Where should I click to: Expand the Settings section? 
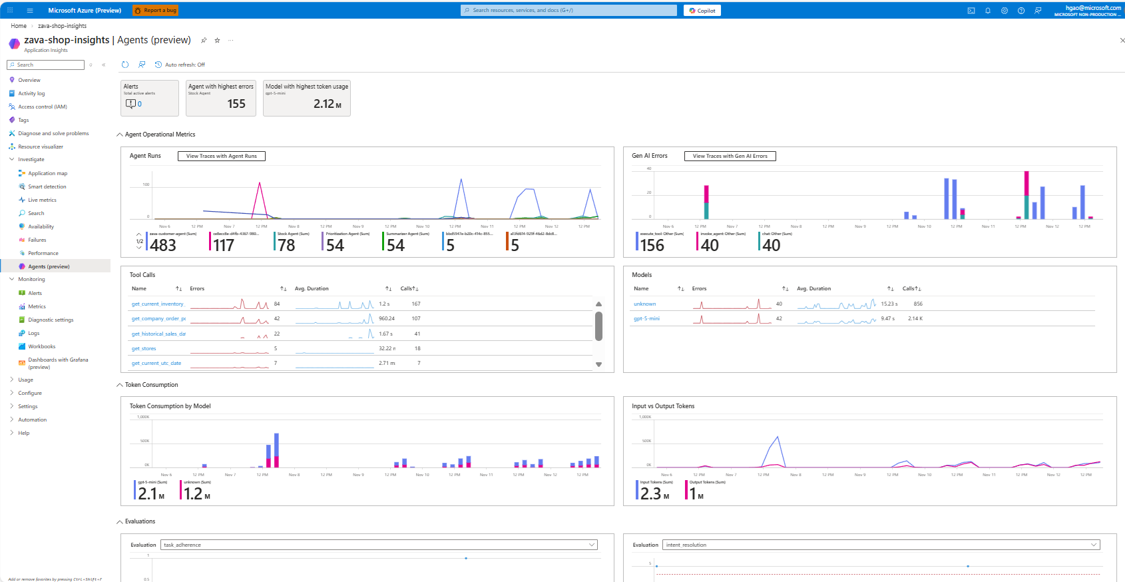pos(12,406)
